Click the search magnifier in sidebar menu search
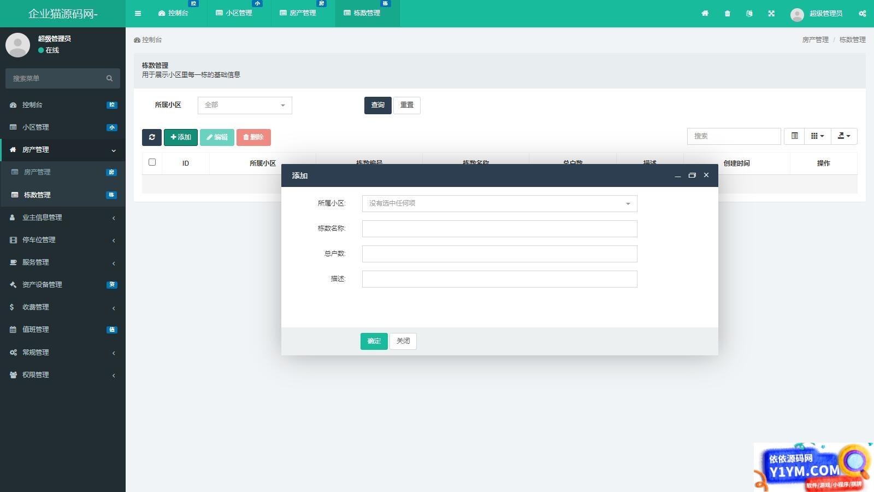Viewport: 874px width, 492px height. point(109,78)
